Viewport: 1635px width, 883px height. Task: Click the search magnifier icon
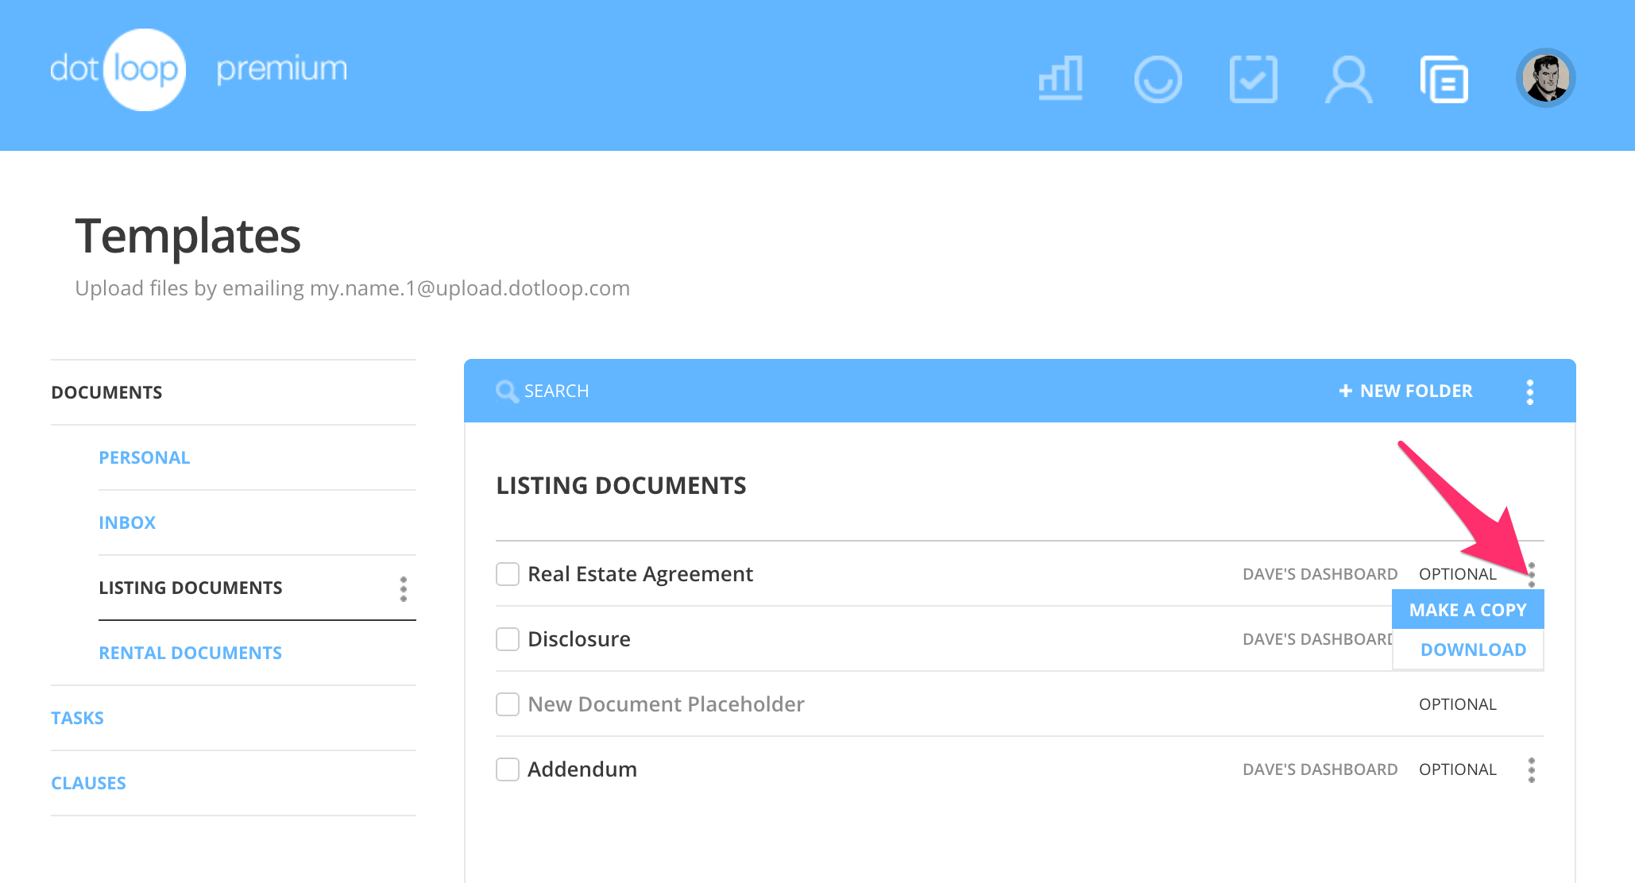click(506, 391)
